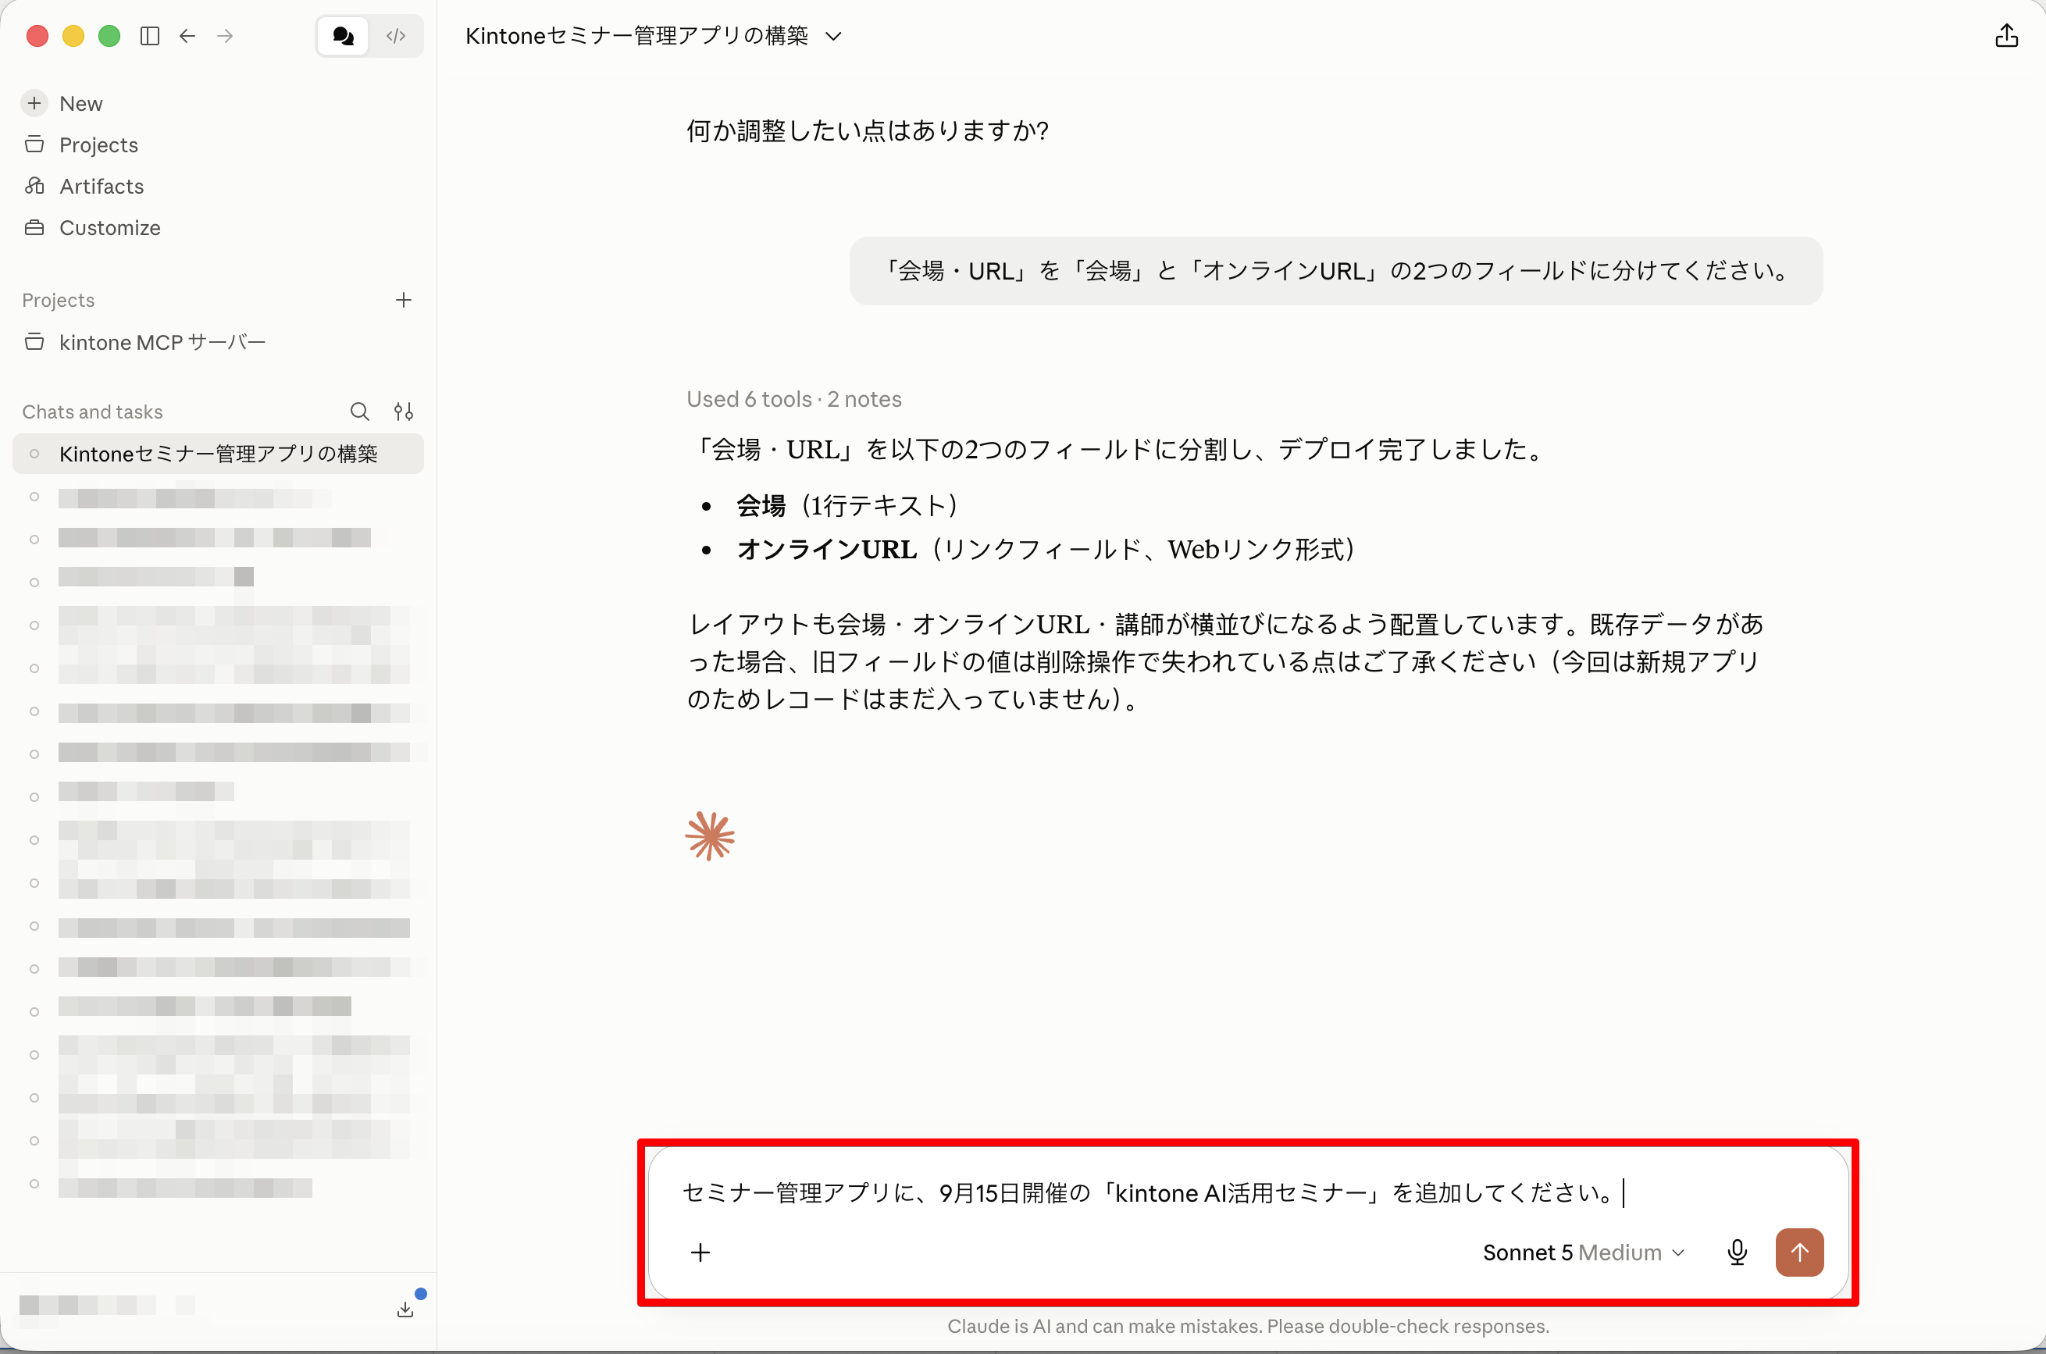
Task: Click the download icon at sidebar bottom
Action: tap(405, 1309)
